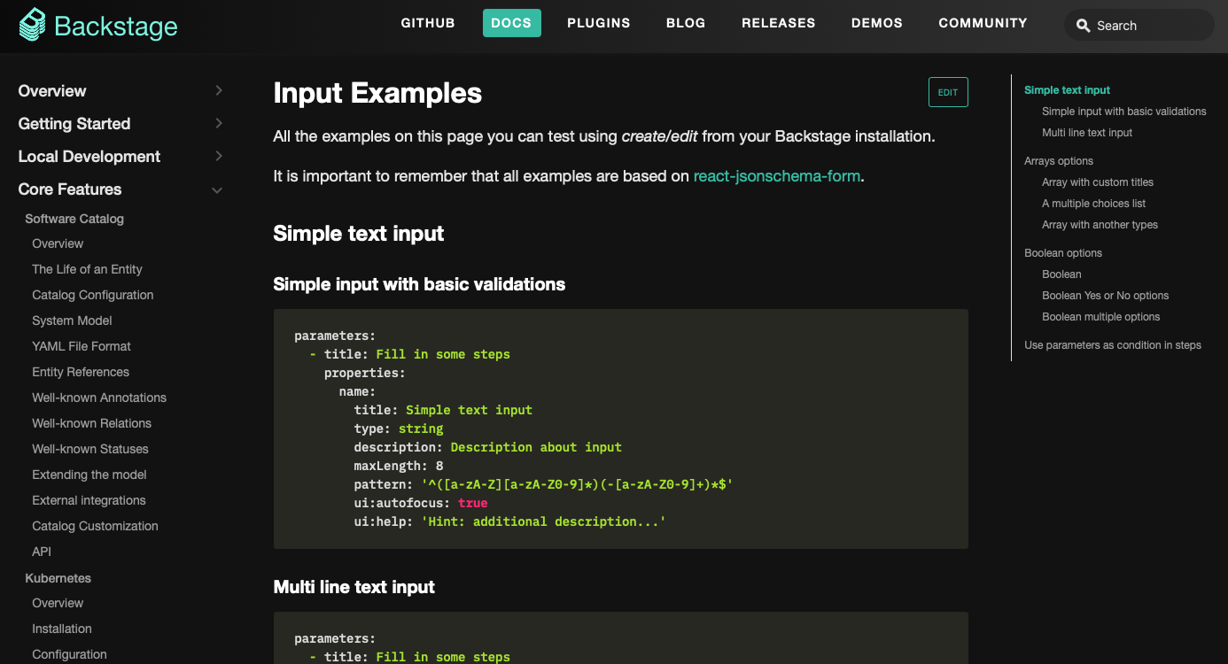
Task: Jump to Multi line text input in contents
Action: (x=1087, y=133)
